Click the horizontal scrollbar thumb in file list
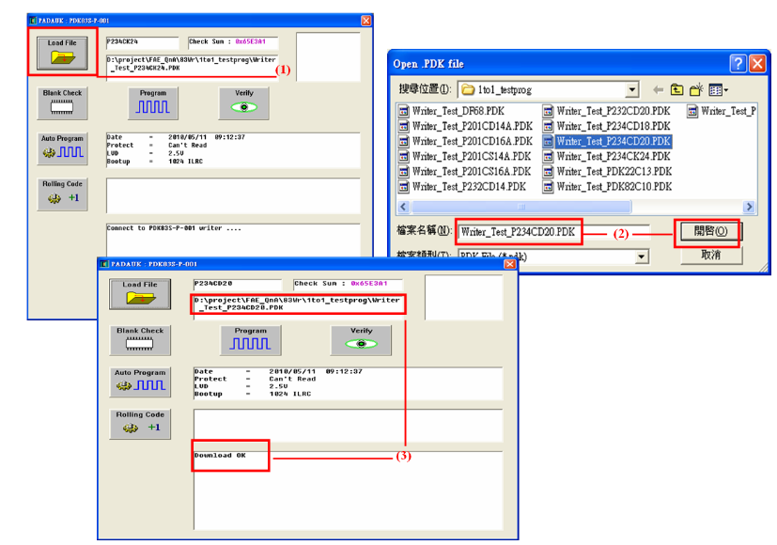The image size is (777, 545). pos(521,208)
